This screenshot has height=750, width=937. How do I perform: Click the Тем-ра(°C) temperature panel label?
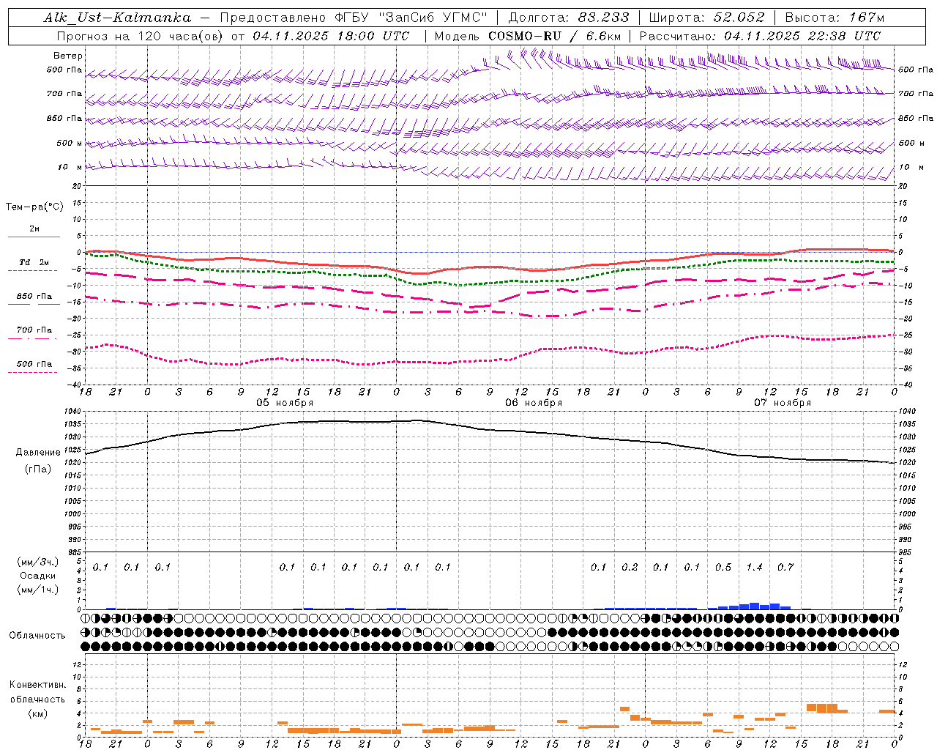34,207
